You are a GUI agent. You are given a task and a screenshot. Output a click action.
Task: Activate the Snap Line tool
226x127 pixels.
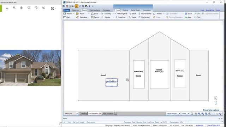click(120, 17)
